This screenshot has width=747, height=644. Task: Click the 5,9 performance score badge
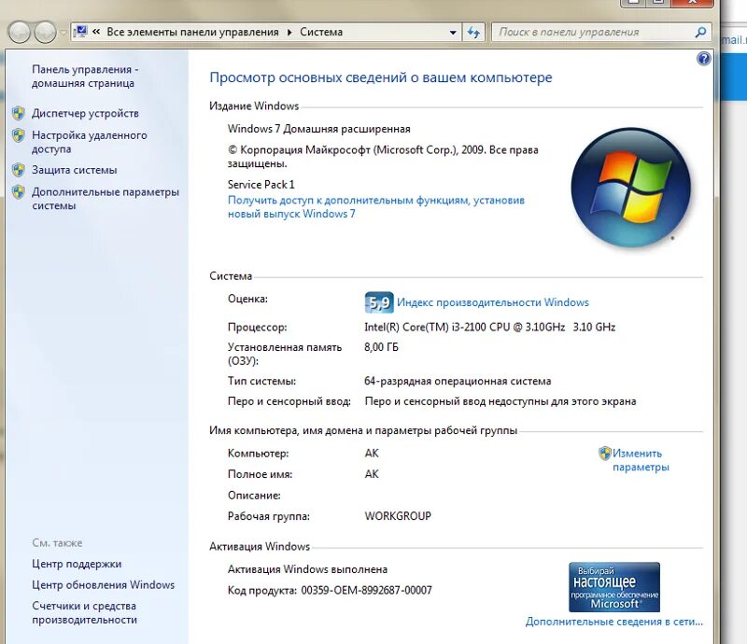[x=379, y=302]
